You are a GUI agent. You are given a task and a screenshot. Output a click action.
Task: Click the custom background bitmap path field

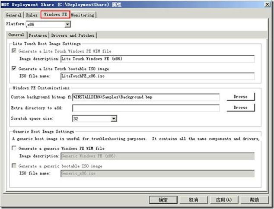pos(146,97)
